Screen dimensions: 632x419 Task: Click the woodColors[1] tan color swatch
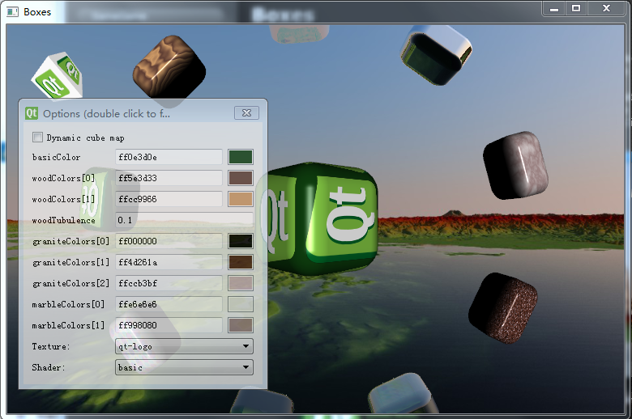pyautogui.click(x=241, y=199)
